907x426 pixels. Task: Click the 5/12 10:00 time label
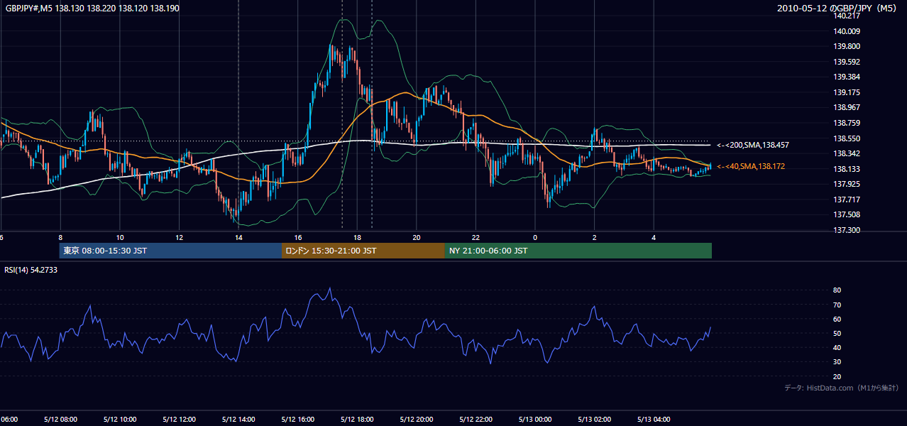[119, 420]
